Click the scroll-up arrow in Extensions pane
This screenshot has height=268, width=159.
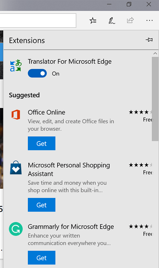(155, 53)
